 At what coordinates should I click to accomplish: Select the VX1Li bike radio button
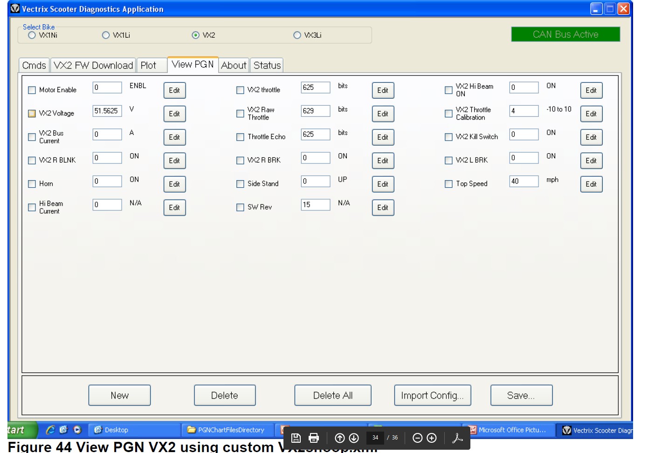tap(106, 35)
